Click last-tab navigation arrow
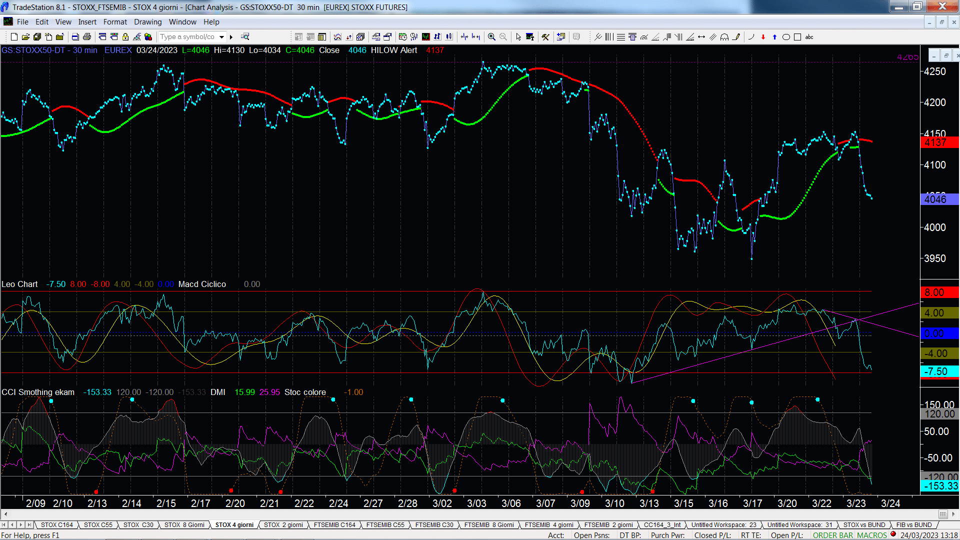The image size is (960, 540). tap(29, 525)
